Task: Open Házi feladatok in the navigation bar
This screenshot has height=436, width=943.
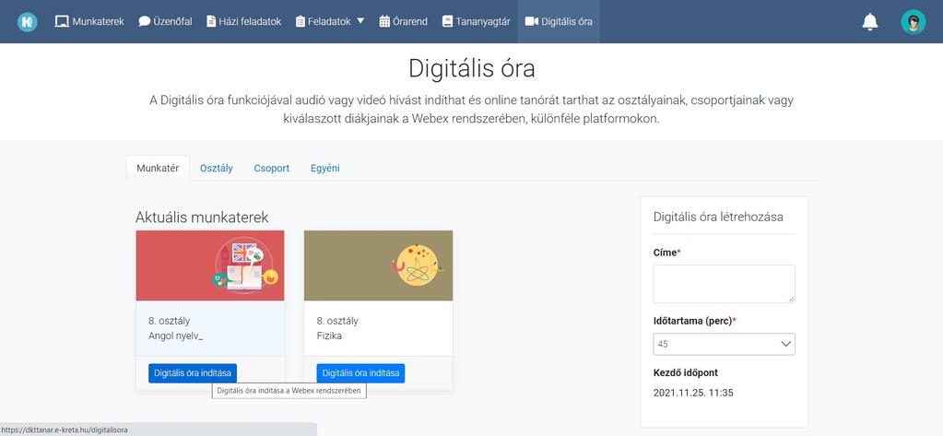Action: [244, 21]
